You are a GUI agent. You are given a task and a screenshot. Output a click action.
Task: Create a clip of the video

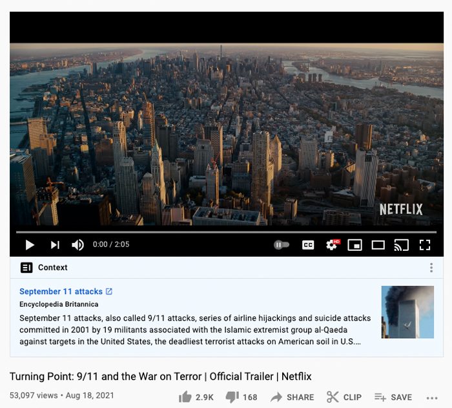344,397
